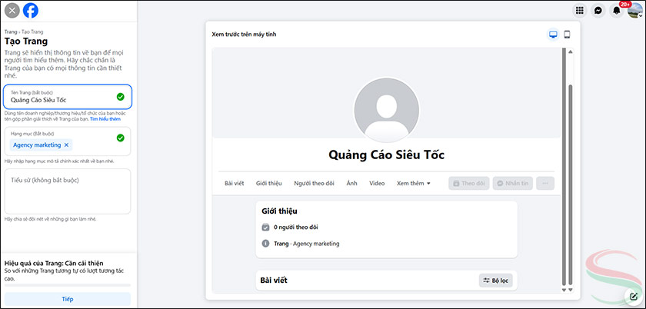Click the Hiệu quả của Trang heading

tap(54, 263)
